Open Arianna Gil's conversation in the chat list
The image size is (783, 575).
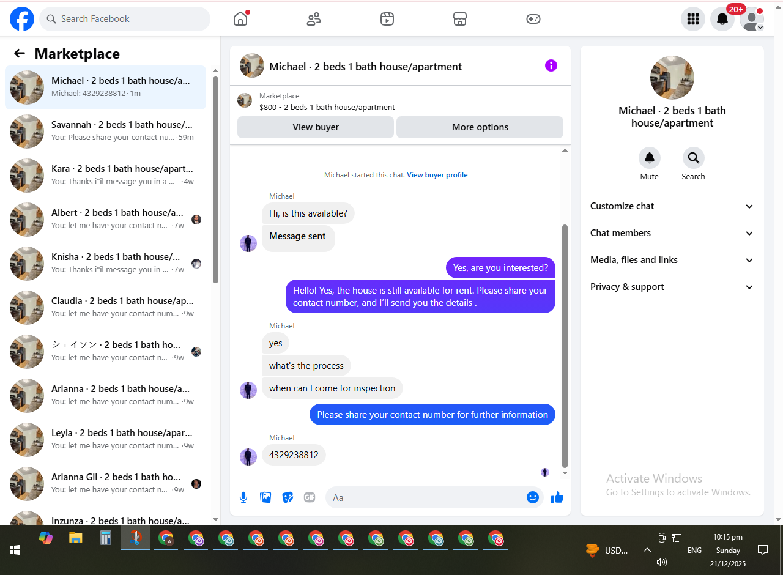click(x=106, y=484)
